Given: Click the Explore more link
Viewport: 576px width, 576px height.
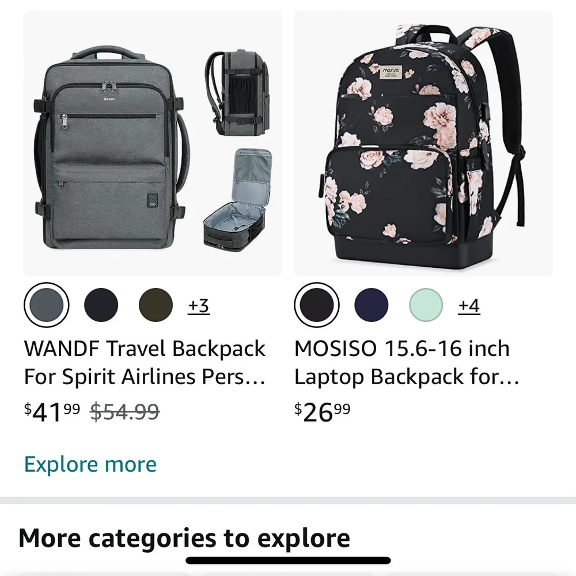Looking at the screenshot, I should click(x=90, y=464).
